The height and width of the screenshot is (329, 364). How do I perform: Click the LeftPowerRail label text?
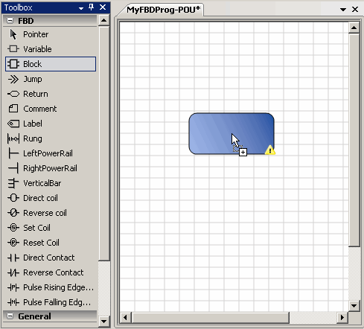click(48, 153)
